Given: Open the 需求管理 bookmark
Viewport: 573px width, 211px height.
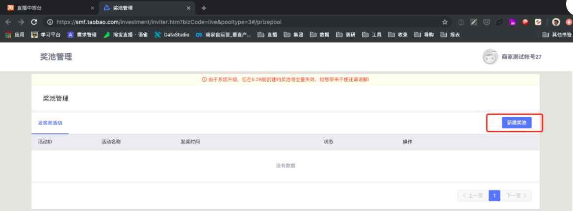Looking at the screenshot, I should coord(82,35).
